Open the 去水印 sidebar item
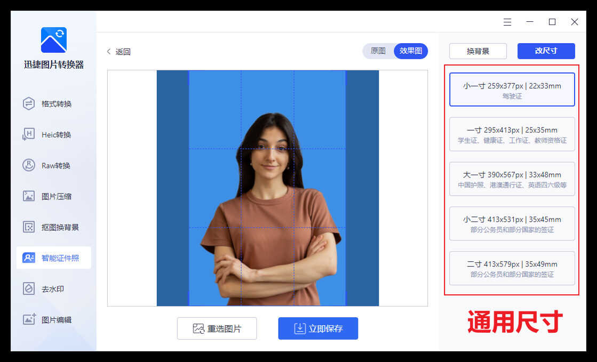Image resolution: width=597 pixels, height=362 pixels. [x=54, y=288]
